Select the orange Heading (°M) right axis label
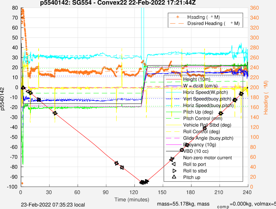The height and width of the screenshot is (209, 276). (x=266, y=97)
